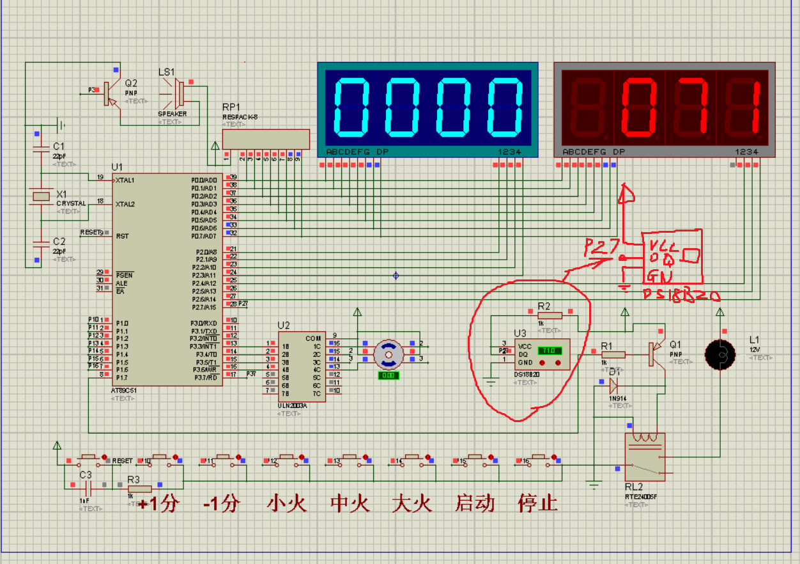Click the green readout below the motor
The image size is (800, 564).
point(387,376)
